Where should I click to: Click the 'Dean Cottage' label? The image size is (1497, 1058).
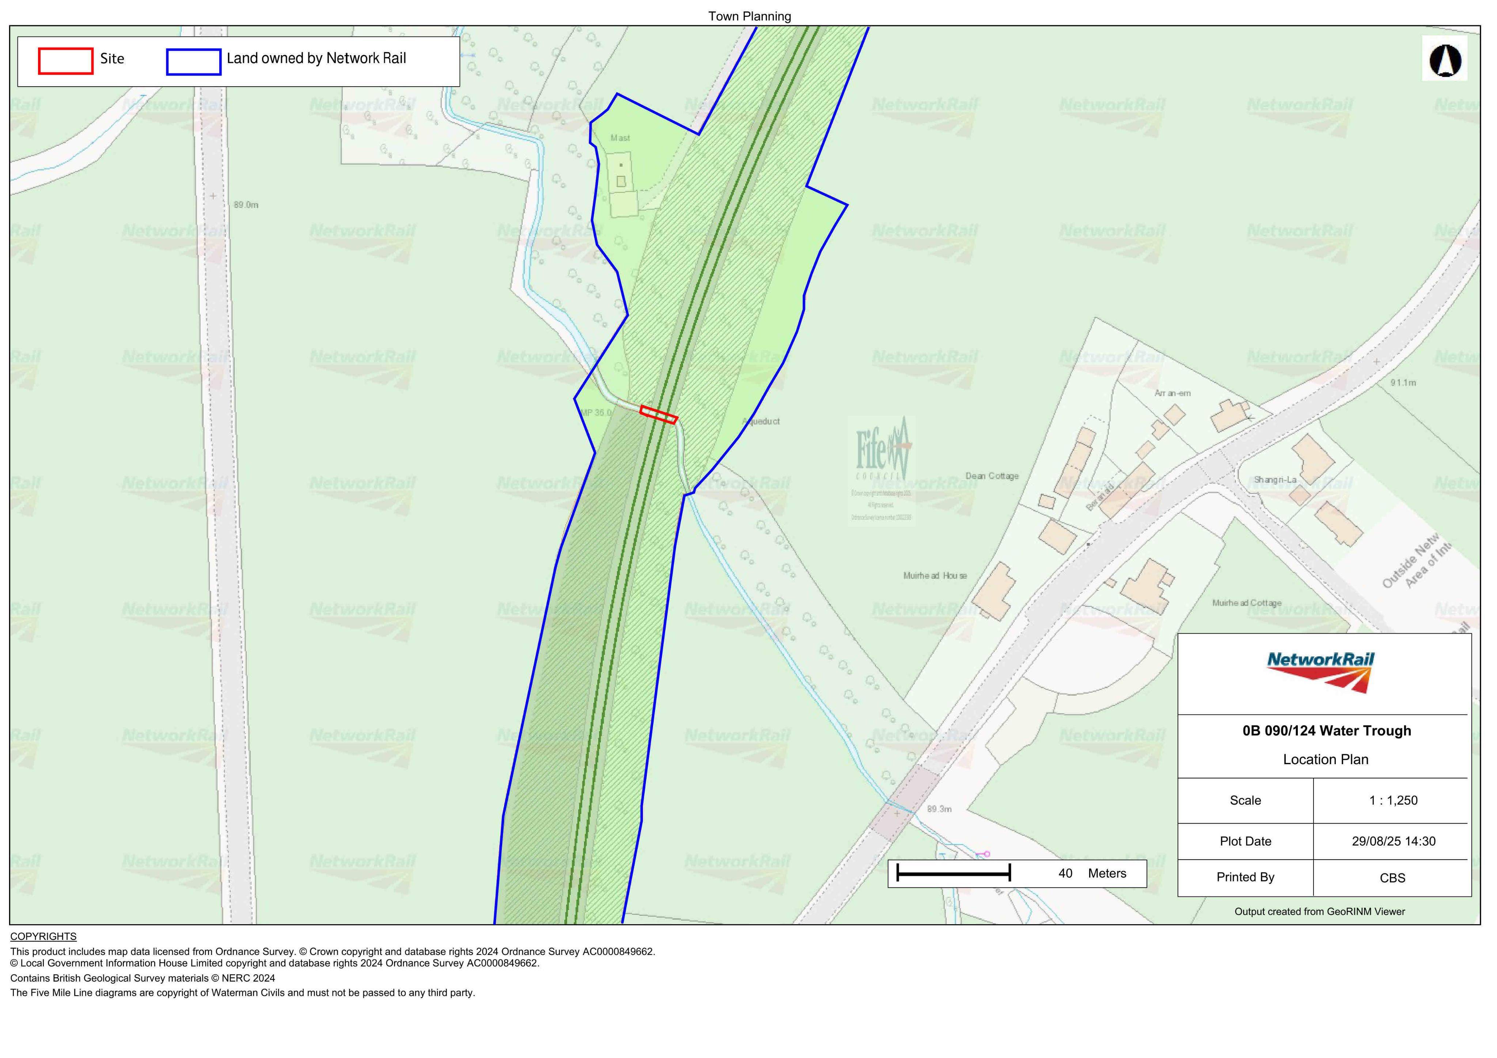[x=992, y=476]
